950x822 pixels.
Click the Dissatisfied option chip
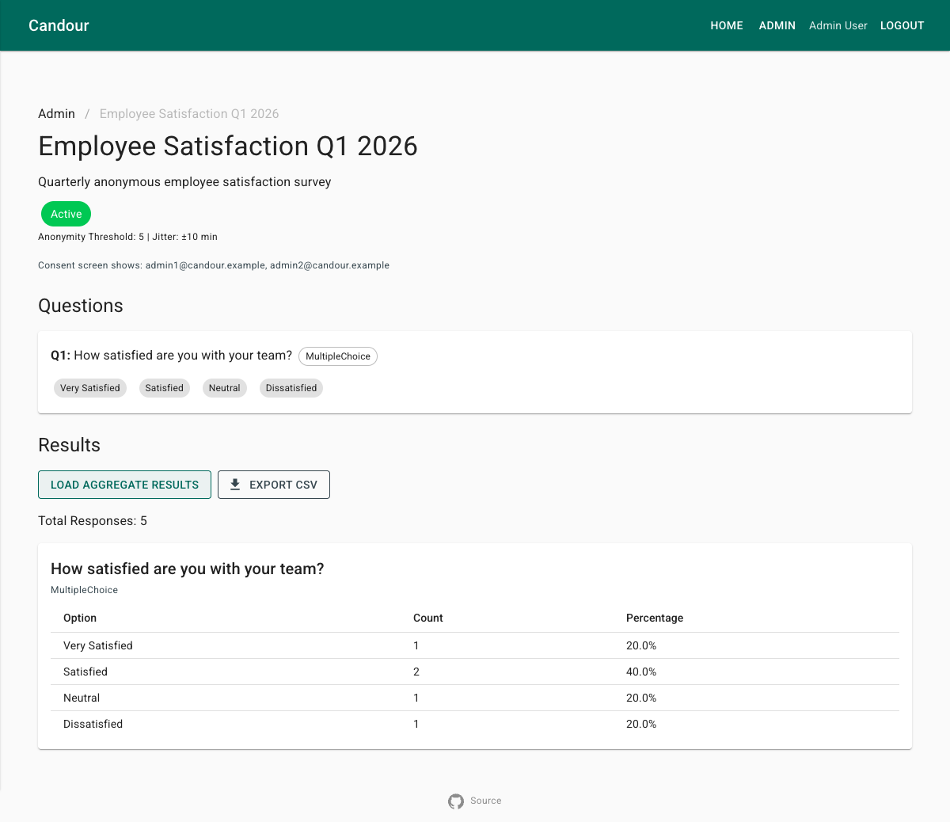click(291, 388)
